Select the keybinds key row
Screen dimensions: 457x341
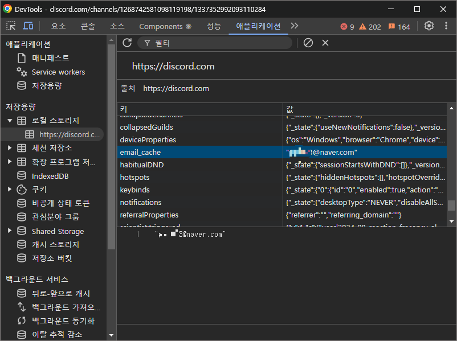(200, 190)
